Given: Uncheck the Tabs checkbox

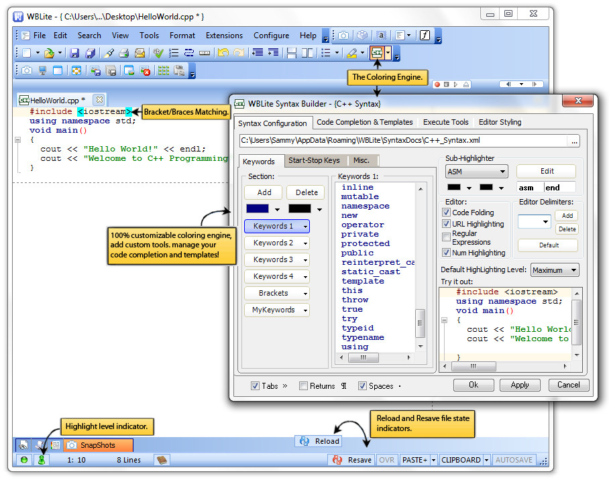Looking at the screenshot, I should click(x=255, y=386).
